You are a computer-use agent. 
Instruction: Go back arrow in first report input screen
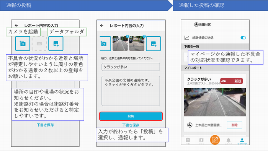point(16,26)
